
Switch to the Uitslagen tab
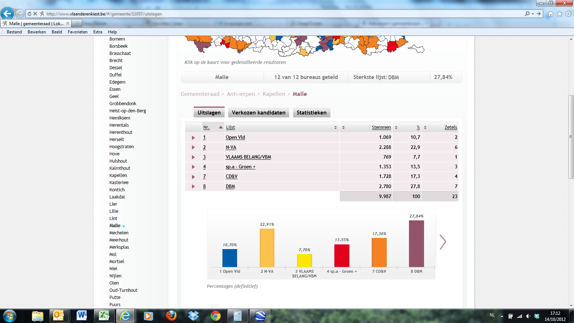point(209,112)
